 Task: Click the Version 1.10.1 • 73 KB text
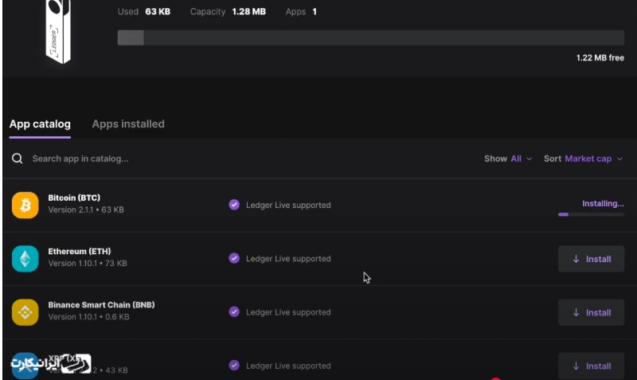88,264
